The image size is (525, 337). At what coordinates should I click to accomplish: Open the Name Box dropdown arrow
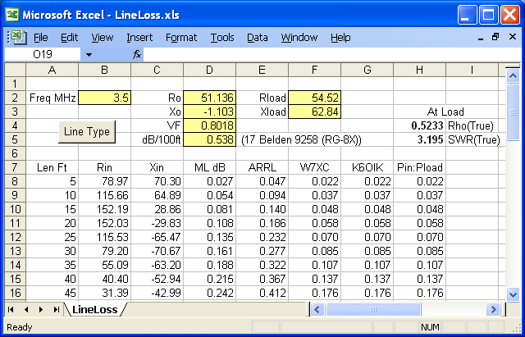tap(89, 54)
